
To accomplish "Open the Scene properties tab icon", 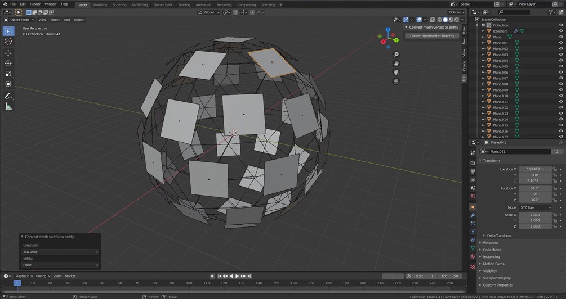I will point(473,188).
